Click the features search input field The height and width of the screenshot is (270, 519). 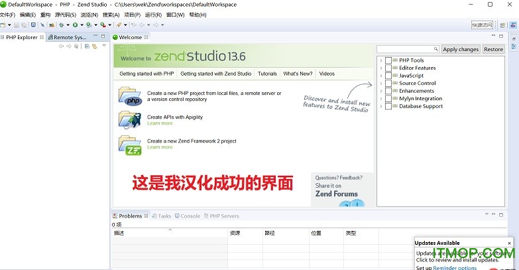point(408,49)
